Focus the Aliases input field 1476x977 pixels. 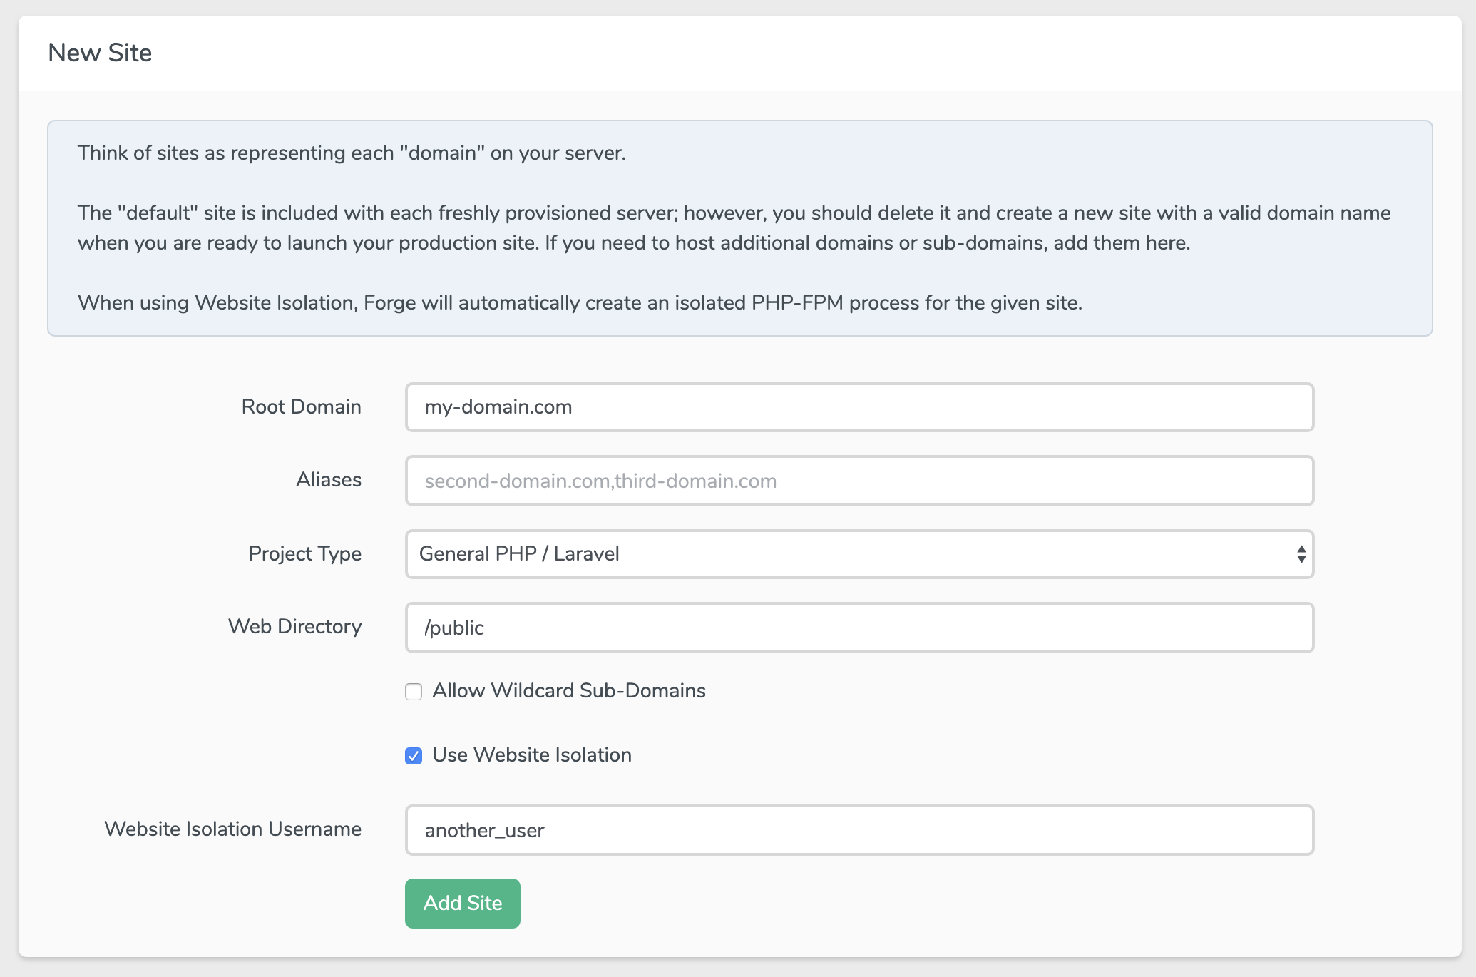(859, 481)
